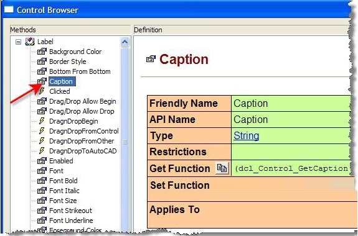
Task: Click the Enabled property icon
Action: click(x=42, y=161)
